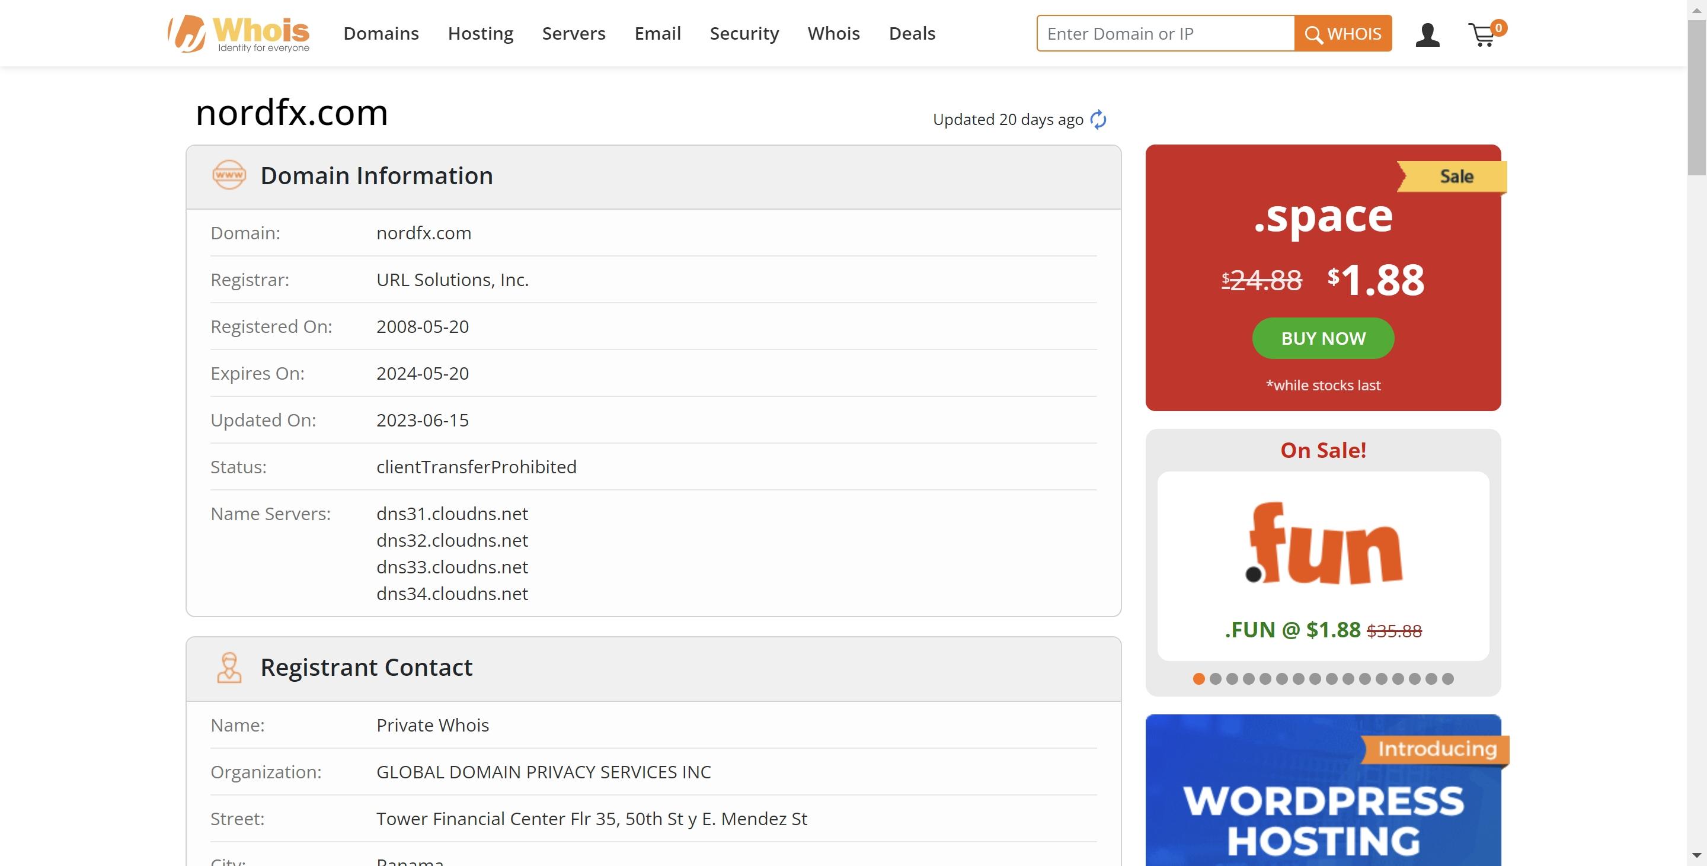Click the nordfx.com page heading

click(x=292, y=112)
